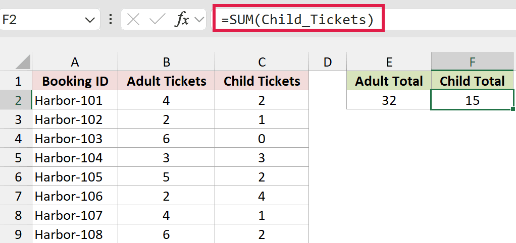The height and width of the screenshot is (243, 516).
Task: Click the Adult Tickets header cell
Action: pyautogui.click(x=166, y=81)
